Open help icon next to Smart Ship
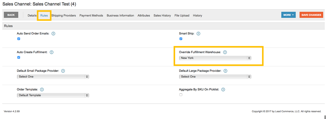 198,34
